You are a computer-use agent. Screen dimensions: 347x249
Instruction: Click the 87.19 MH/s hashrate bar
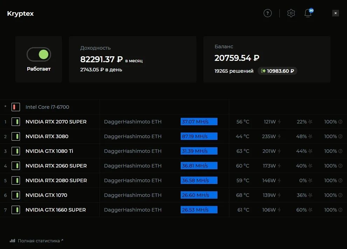199,136
